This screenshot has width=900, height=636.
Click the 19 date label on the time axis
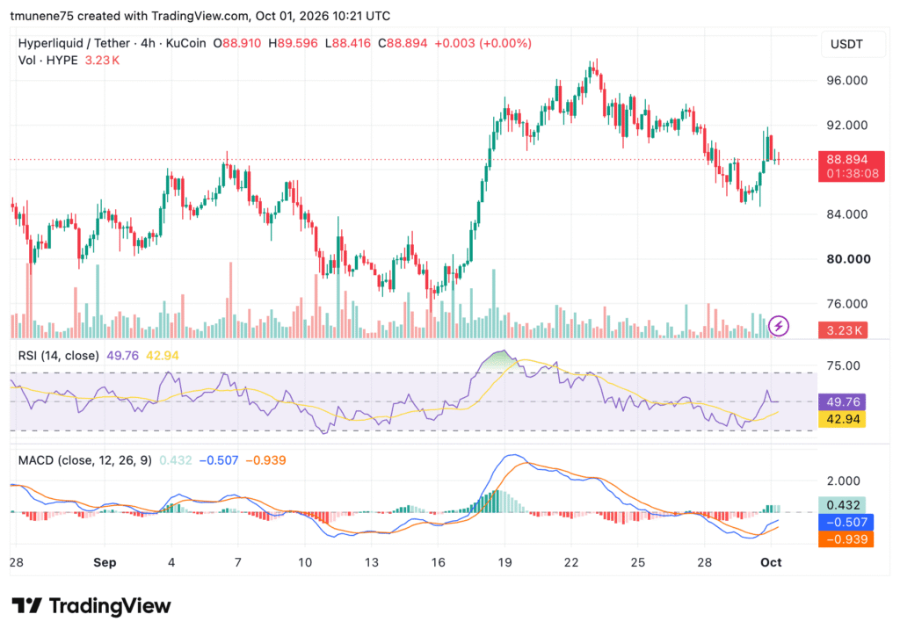[504, 562]
